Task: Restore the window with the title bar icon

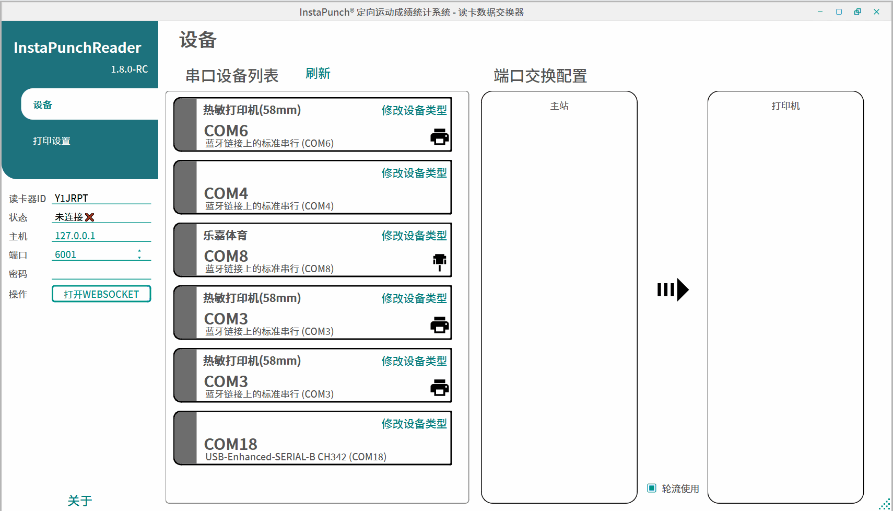Action: point(857,12)
